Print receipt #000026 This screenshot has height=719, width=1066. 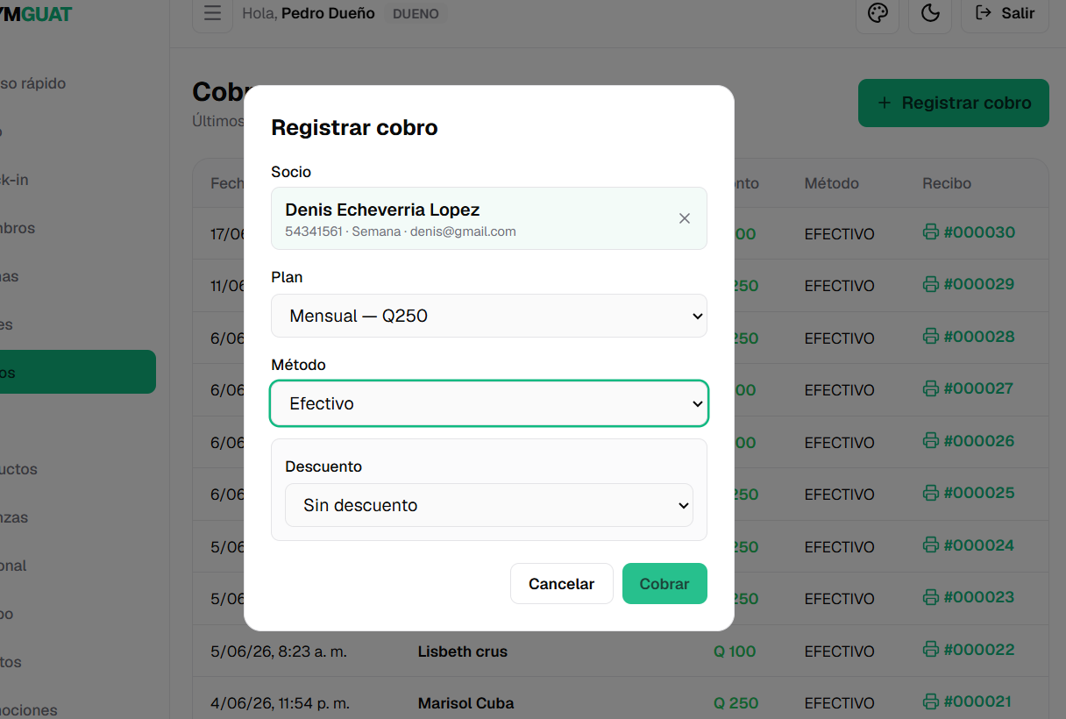(x=969, y=441)
